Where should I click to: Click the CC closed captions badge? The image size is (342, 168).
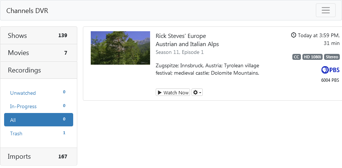pos(296,57)
